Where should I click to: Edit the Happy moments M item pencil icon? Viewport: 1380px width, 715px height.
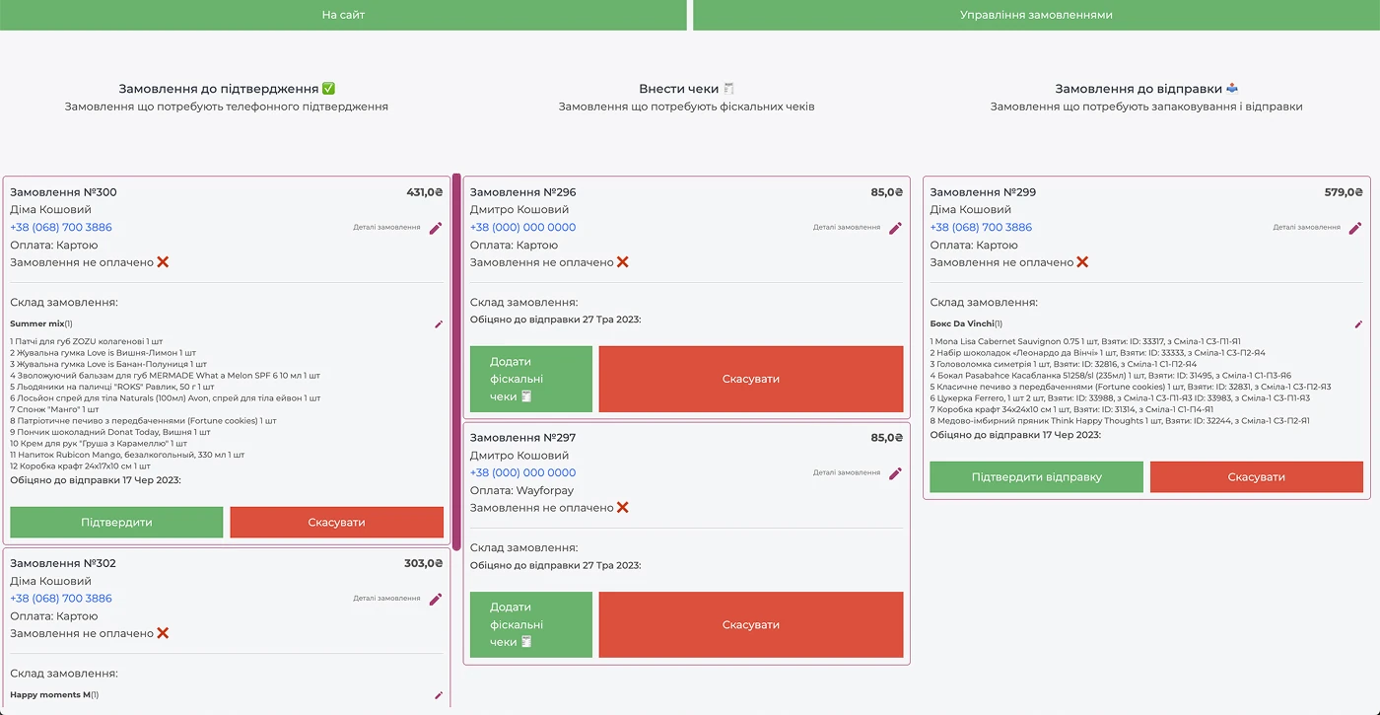point(439,695)
